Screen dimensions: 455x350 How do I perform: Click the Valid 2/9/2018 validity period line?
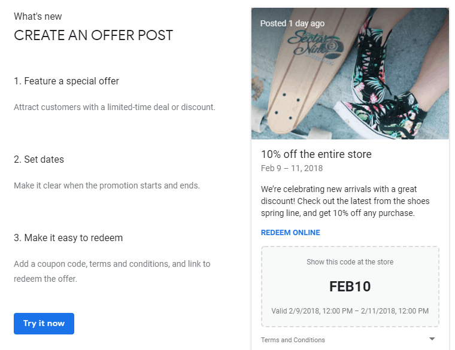(x=350, y=311)
